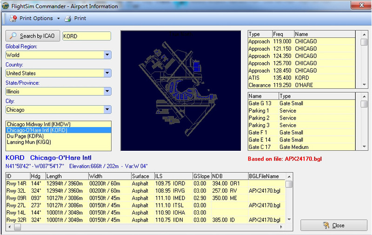Select the Gate E 14 row
372x235 pixels.
(301, 140)
